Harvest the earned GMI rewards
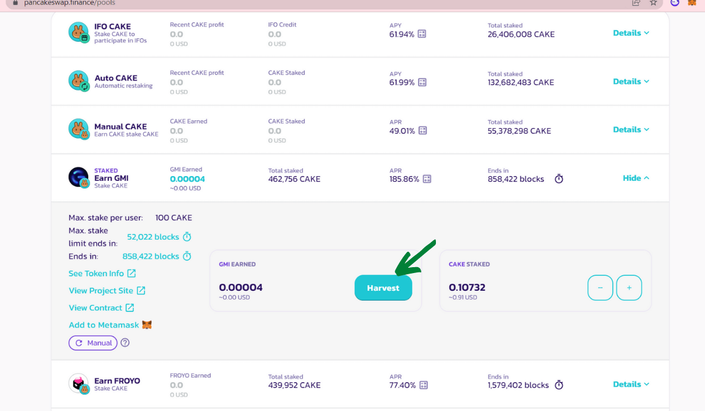 point(383,288)
